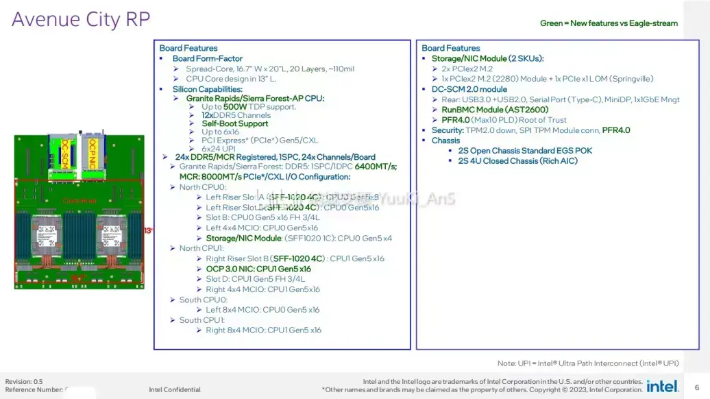
Task: Click '6x24 UPI' line
Action: 218,149
